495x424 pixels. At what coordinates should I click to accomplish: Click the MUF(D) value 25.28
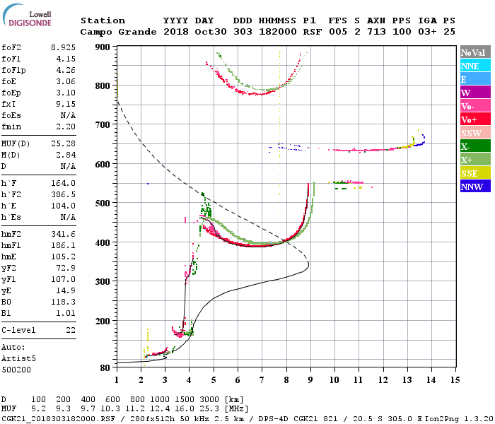pos(63,143)
